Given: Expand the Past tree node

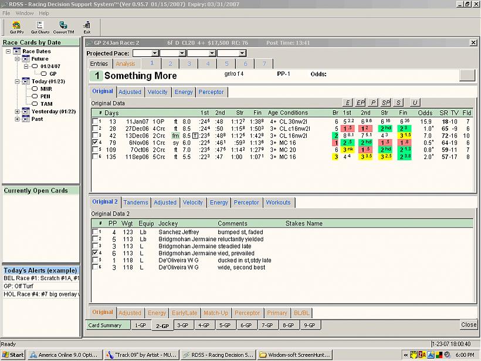Looking at the screenshot, I should (17, 119).
